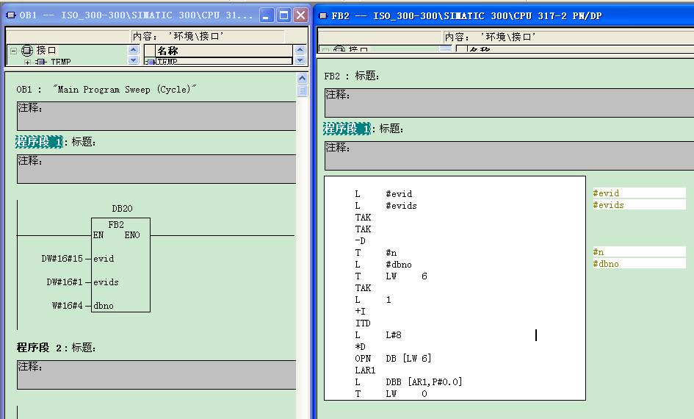
Task: Maximize the OB1 window
Action: tap(283, 15)
